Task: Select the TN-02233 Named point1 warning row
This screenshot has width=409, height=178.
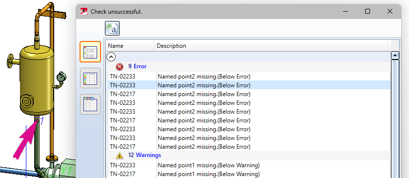Action: (x=249, y=165)
